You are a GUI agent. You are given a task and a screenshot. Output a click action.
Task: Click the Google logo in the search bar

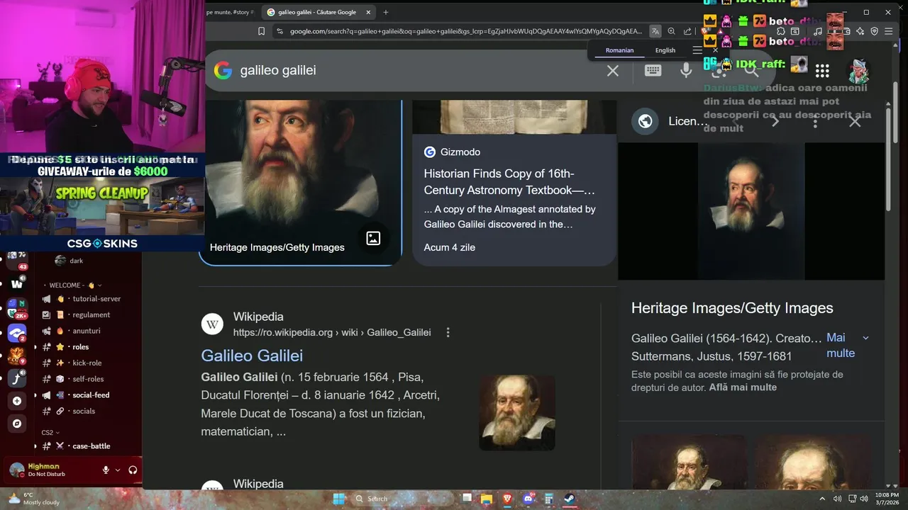[x=223, y=70]
